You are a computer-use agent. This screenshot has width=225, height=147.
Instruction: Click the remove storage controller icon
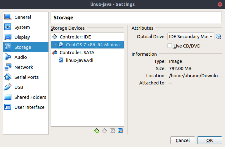tap(105, 131)
